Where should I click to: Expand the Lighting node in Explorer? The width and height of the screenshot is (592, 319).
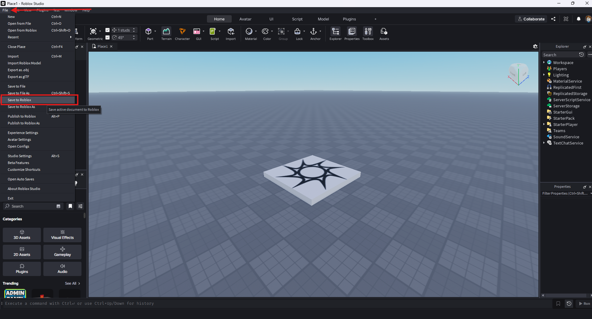(544, 75)
